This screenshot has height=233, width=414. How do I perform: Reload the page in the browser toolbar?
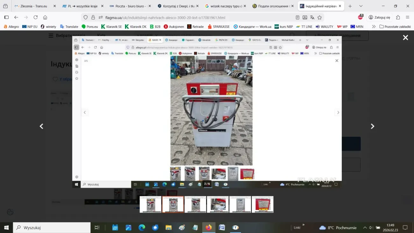tap(35, 18)
